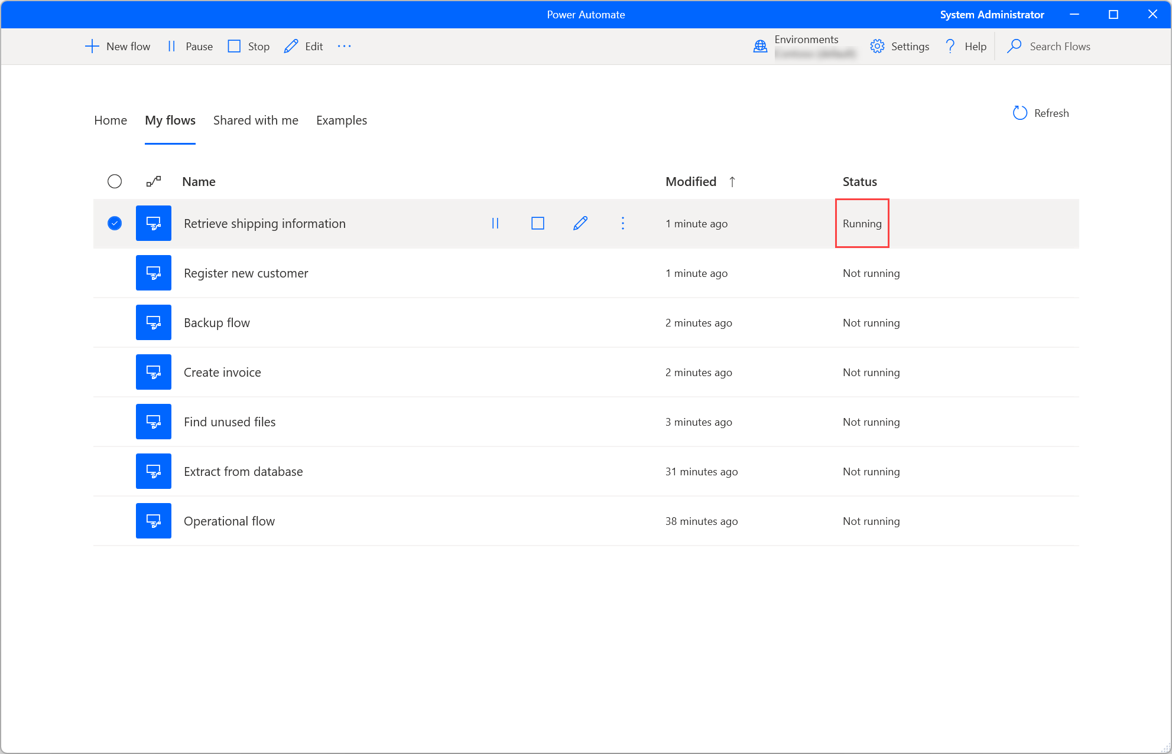Select the Retrieve shipping information flow checkbox
The height and width of the screenshot is (754, 1172).
pyautogui.click(x=115, y=223)
